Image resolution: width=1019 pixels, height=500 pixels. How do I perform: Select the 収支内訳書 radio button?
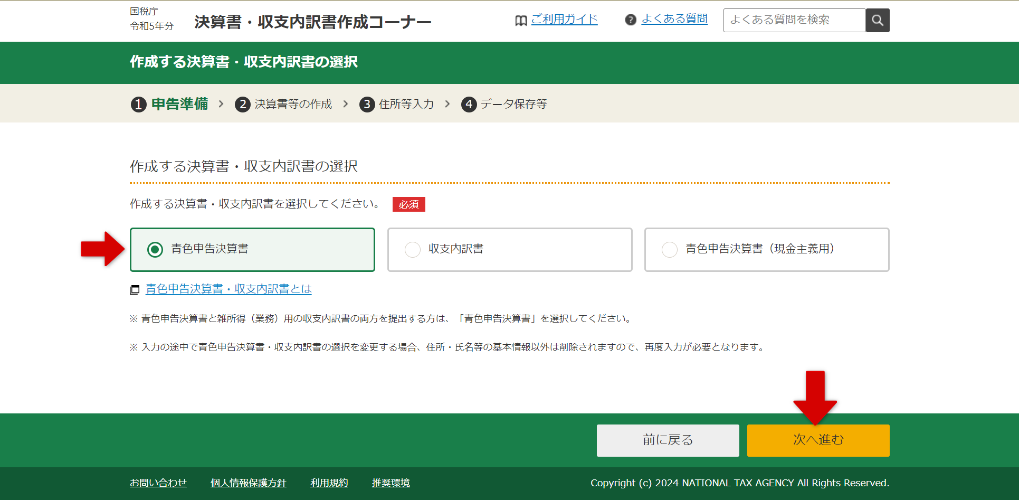pos(413,249)
